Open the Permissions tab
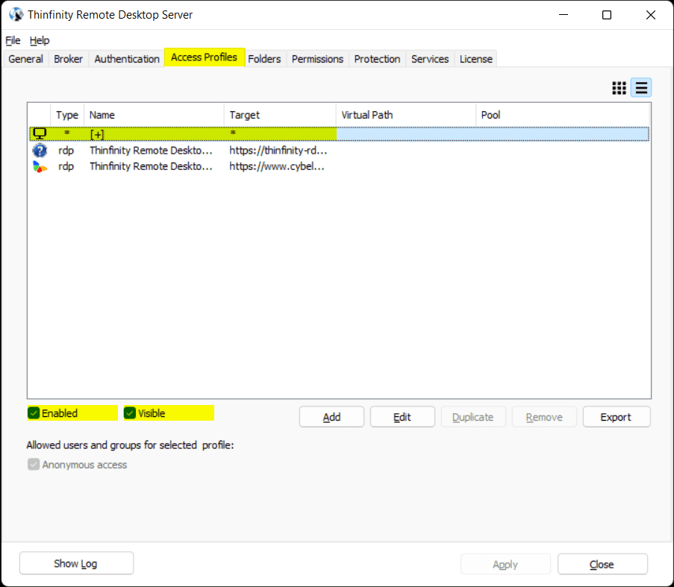 [318, 59]
